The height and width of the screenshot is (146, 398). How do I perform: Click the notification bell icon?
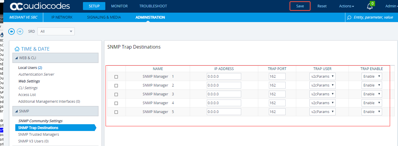[370, 6]
